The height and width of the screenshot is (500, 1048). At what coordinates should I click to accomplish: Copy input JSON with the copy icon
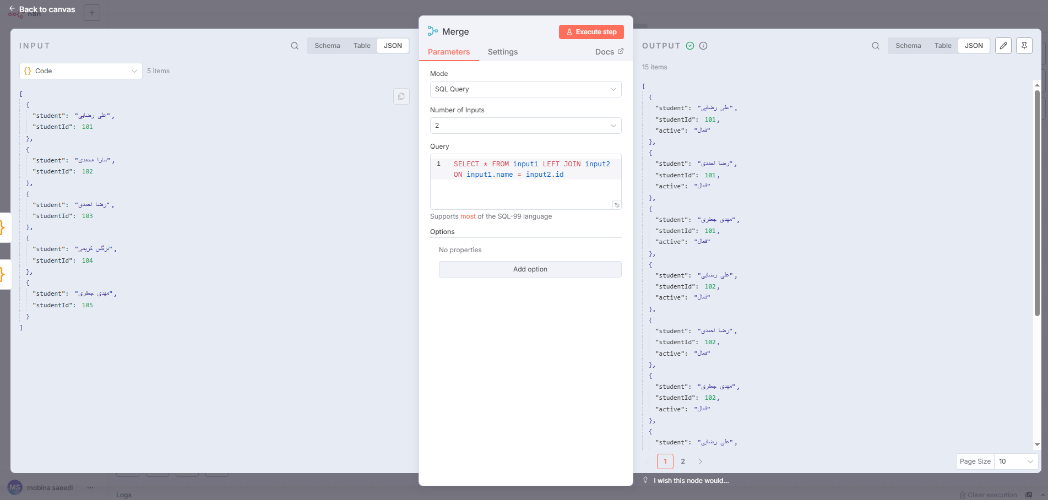(401, 96)
